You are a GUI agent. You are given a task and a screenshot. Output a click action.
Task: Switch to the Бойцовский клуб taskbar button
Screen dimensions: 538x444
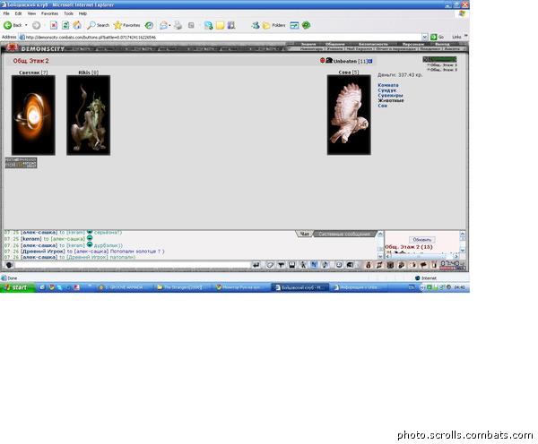click(x=299, y=287)
